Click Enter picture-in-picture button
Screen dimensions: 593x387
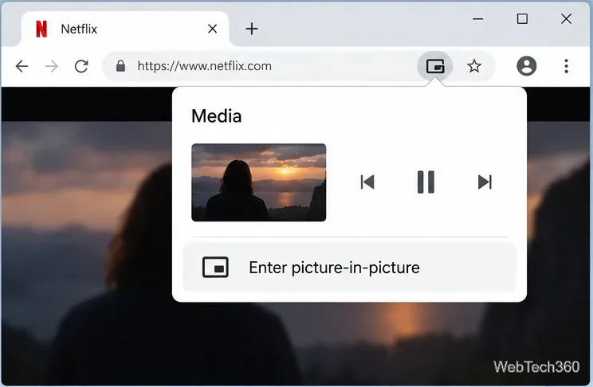pos(349,268)
